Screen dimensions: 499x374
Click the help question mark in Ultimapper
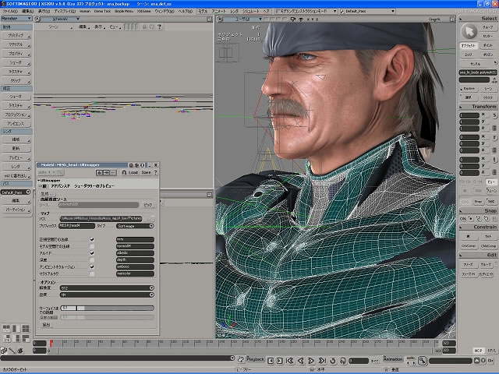point(154,173)
